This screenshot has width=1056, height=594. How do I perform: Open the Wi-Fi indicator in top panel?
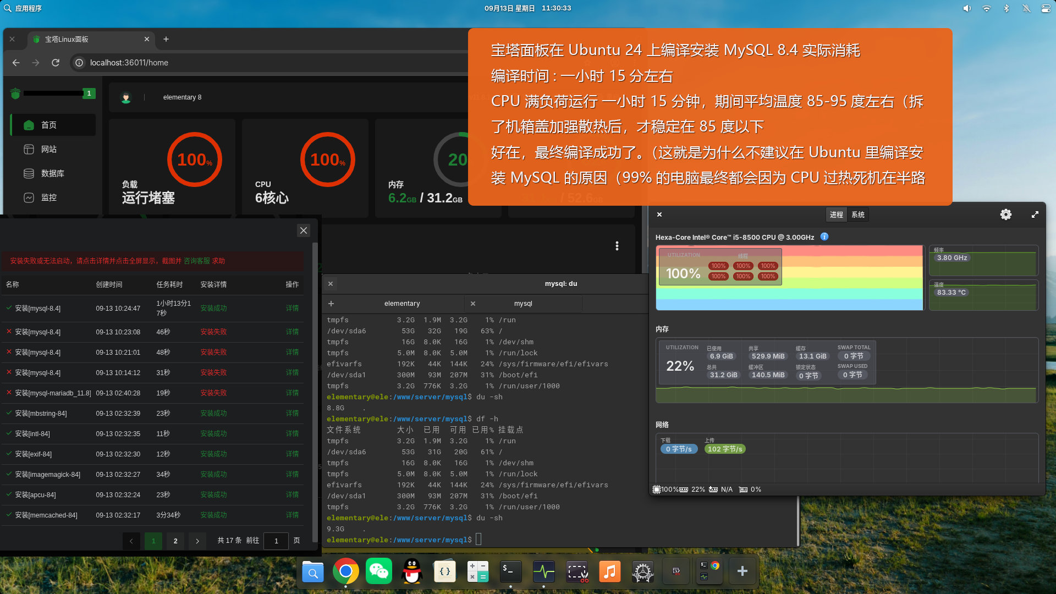point(987,8)
